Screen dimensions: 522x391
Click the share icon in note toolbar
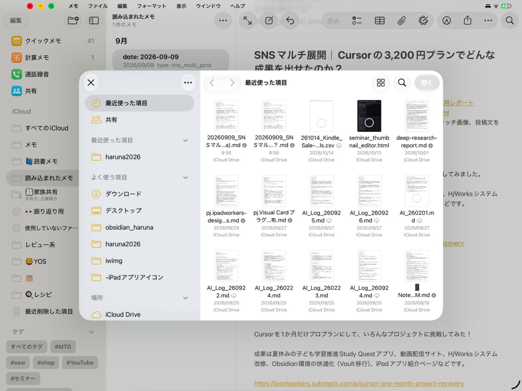[x=467, y=20]
